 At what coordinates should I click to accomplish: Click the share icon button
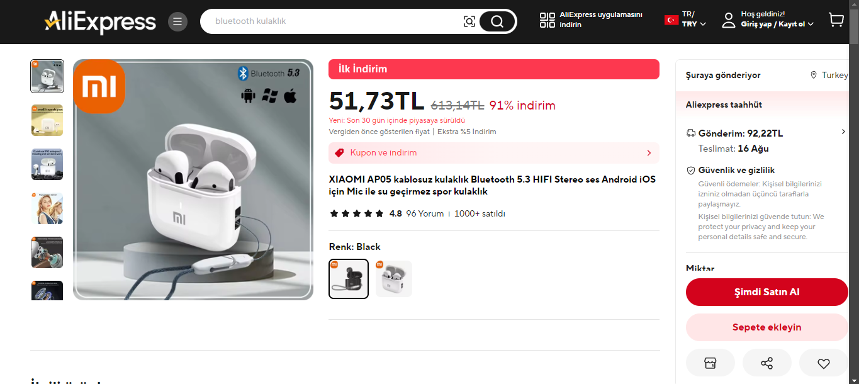coord(767,363)
